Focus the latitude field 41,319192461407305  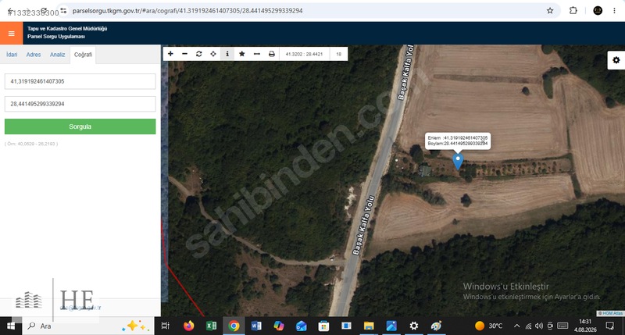coord(80,81)
